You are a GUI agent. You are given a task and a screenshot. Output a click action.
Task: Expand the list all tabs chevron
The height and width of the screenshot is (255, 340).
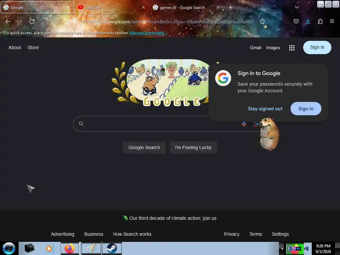pyautogui.click(x=297, y=7)
